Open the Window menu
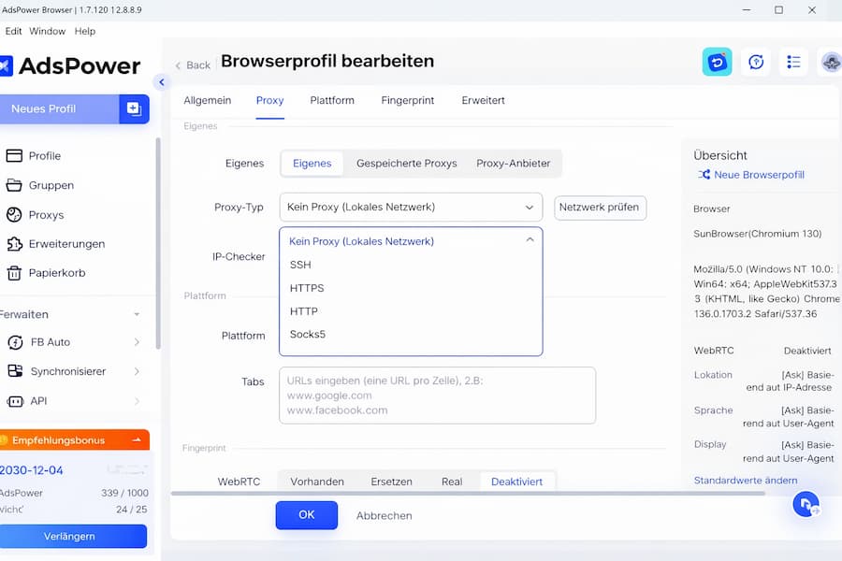 48,31
